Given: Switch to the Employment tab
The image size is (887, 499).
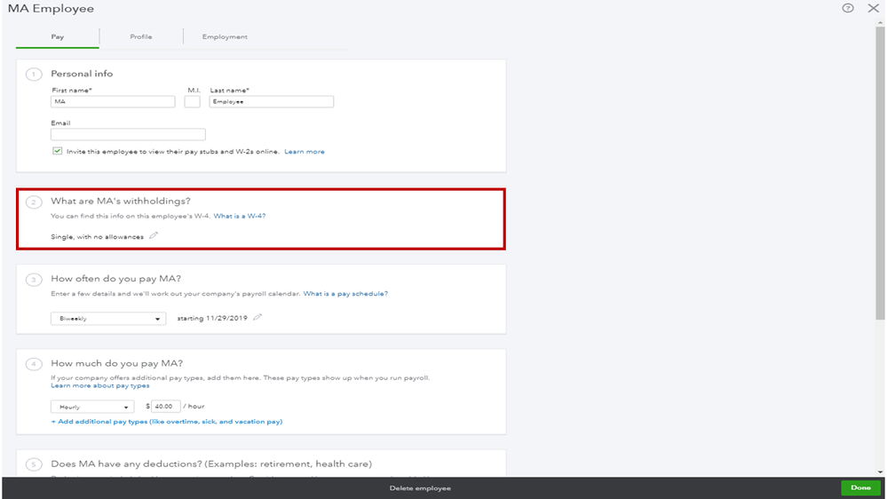Looking at the screenshot, I should point(225,36).
